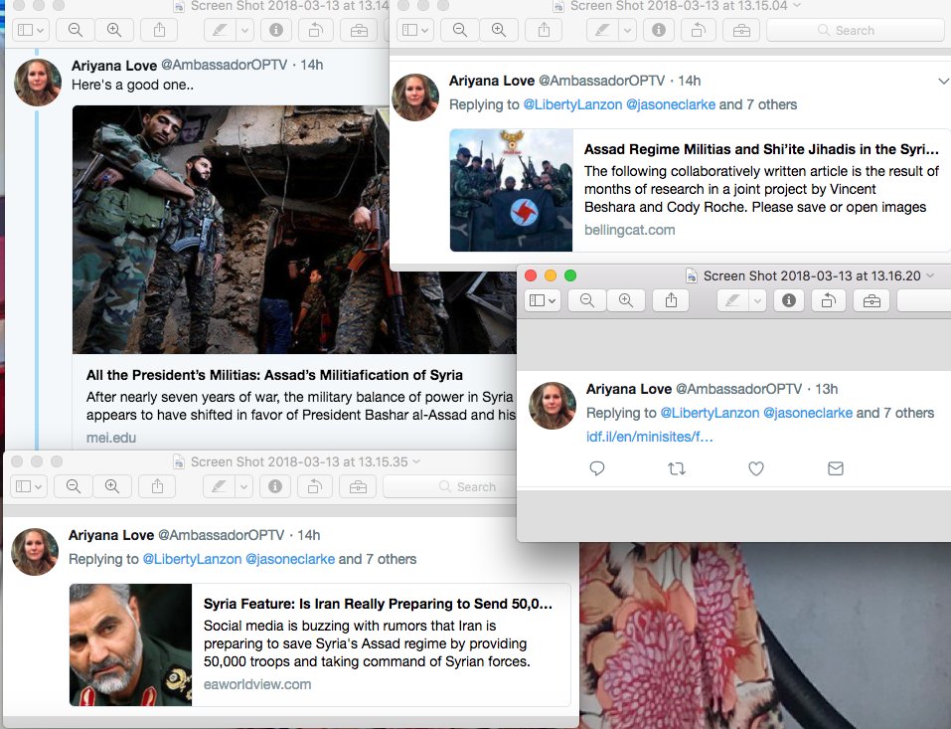Image resolution: width=951 pixels, height=729 pixels.
Task: Open sidebar view menu in 13.15.35 window
Action: (x=29, y=486)
